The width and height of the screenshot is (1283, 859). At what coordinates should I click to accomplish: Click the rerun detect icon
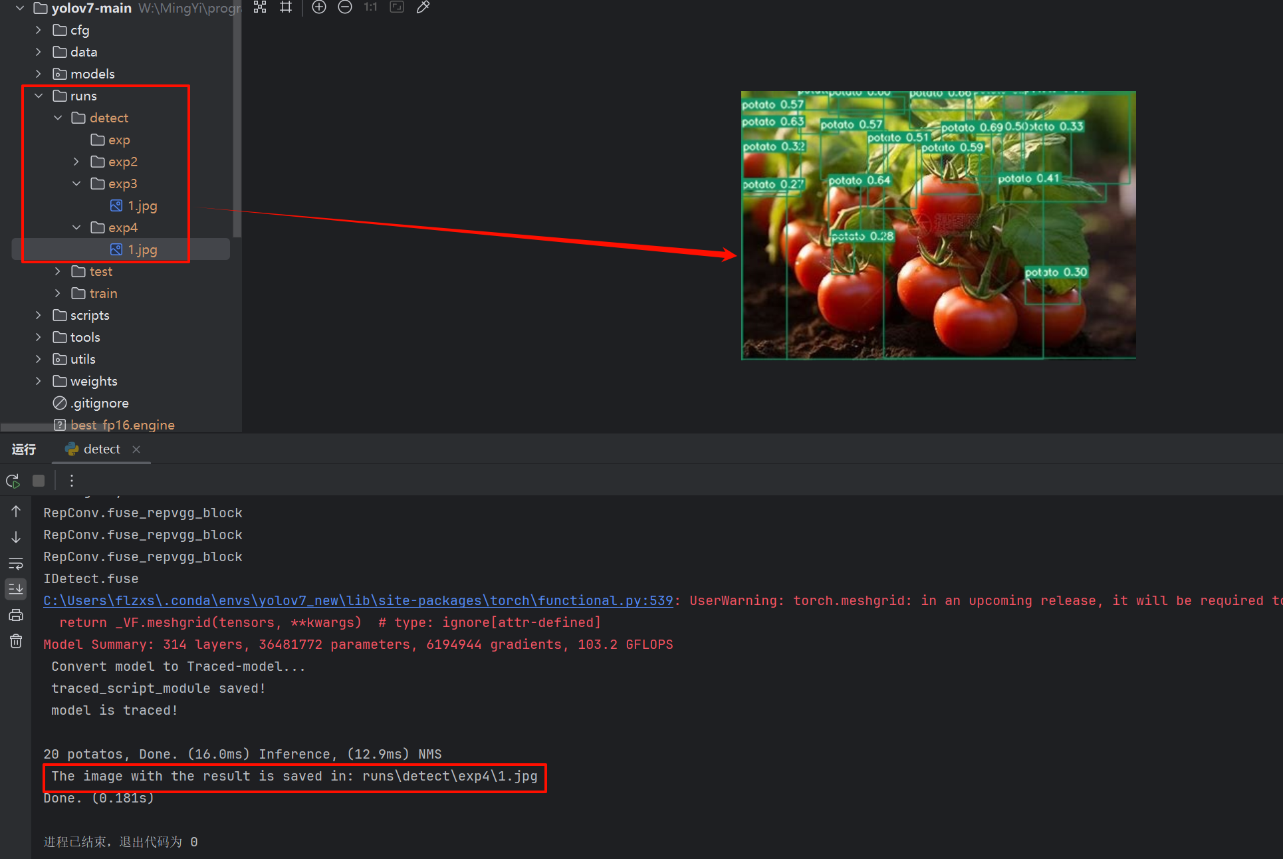point(13,481)
